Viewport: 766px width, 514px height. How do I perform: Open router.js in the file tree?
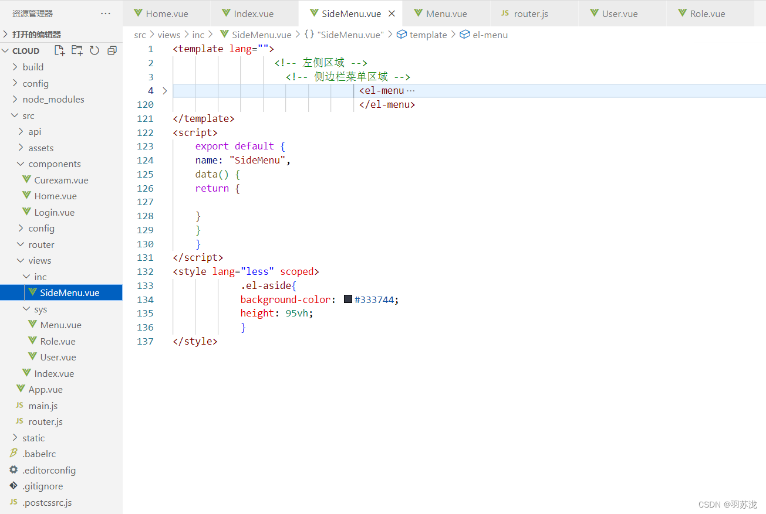pyautogui.click(x=61, y=421)
